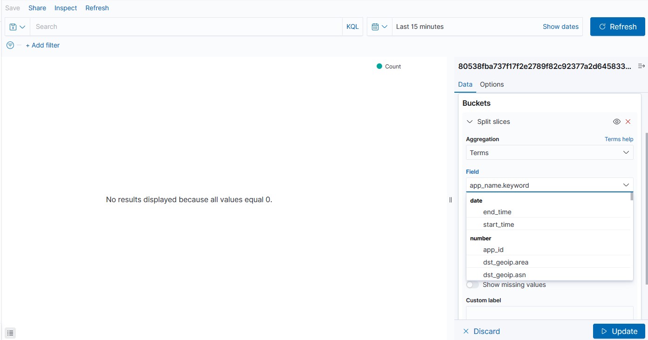Open the Inspect menu item

click(65, 7)
